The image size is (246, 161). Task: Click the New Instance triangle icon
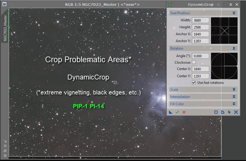171,112
